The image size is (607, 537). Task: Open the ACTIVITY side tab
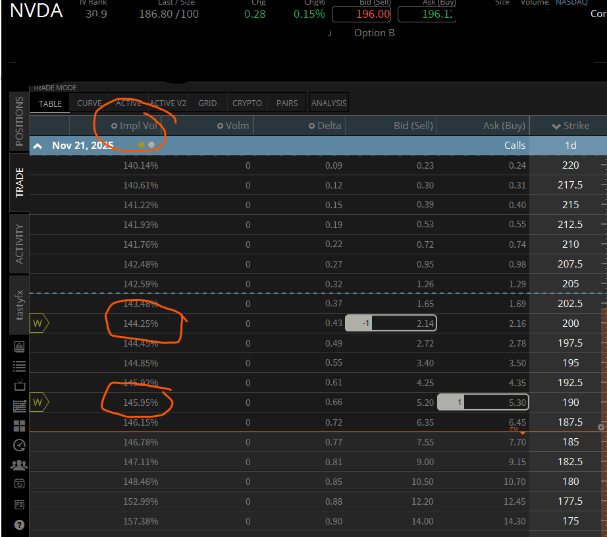pos(19,244)
